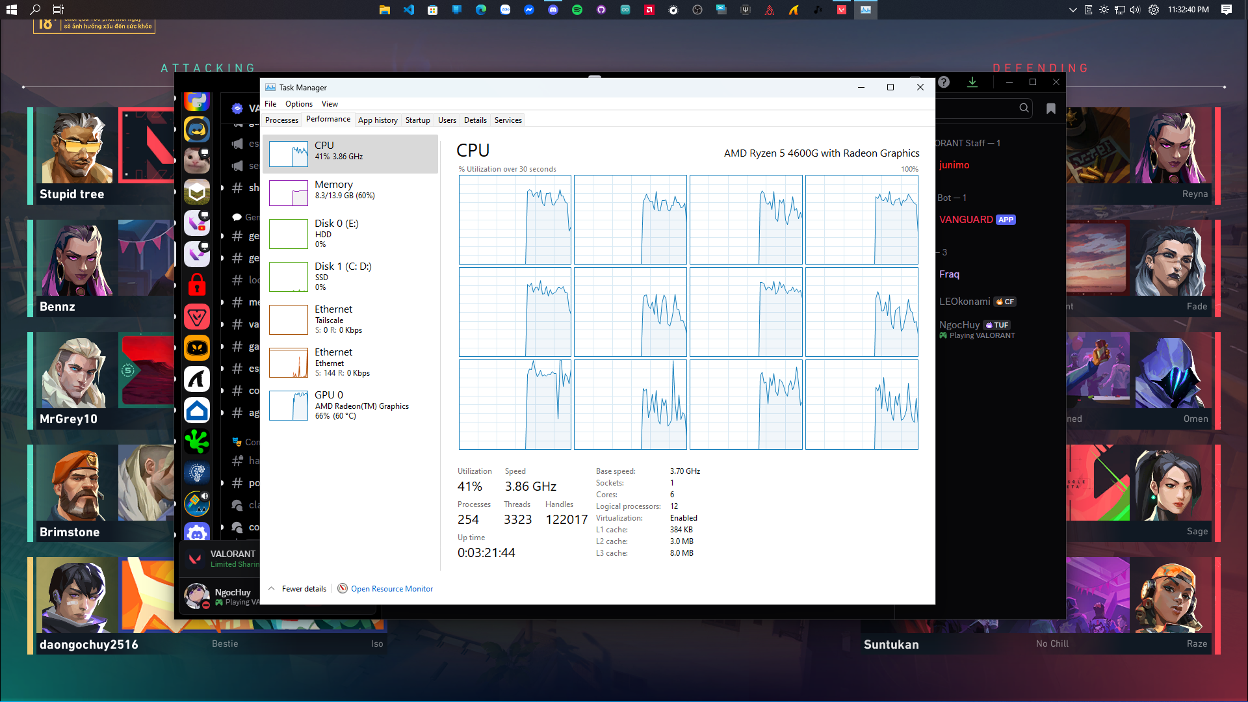Open the black shark-fin server icon
Screen dimensions: 1248x702
click(x=197, y=379)
